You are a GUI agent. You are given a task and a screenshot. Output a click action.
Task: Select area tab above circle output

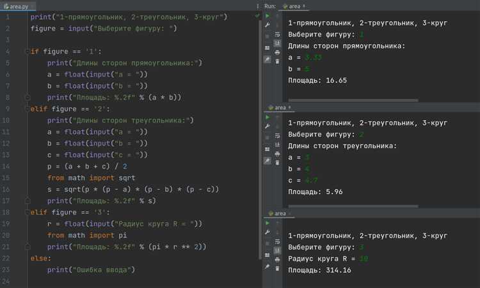pyautogui.click(x=279, y=213)
